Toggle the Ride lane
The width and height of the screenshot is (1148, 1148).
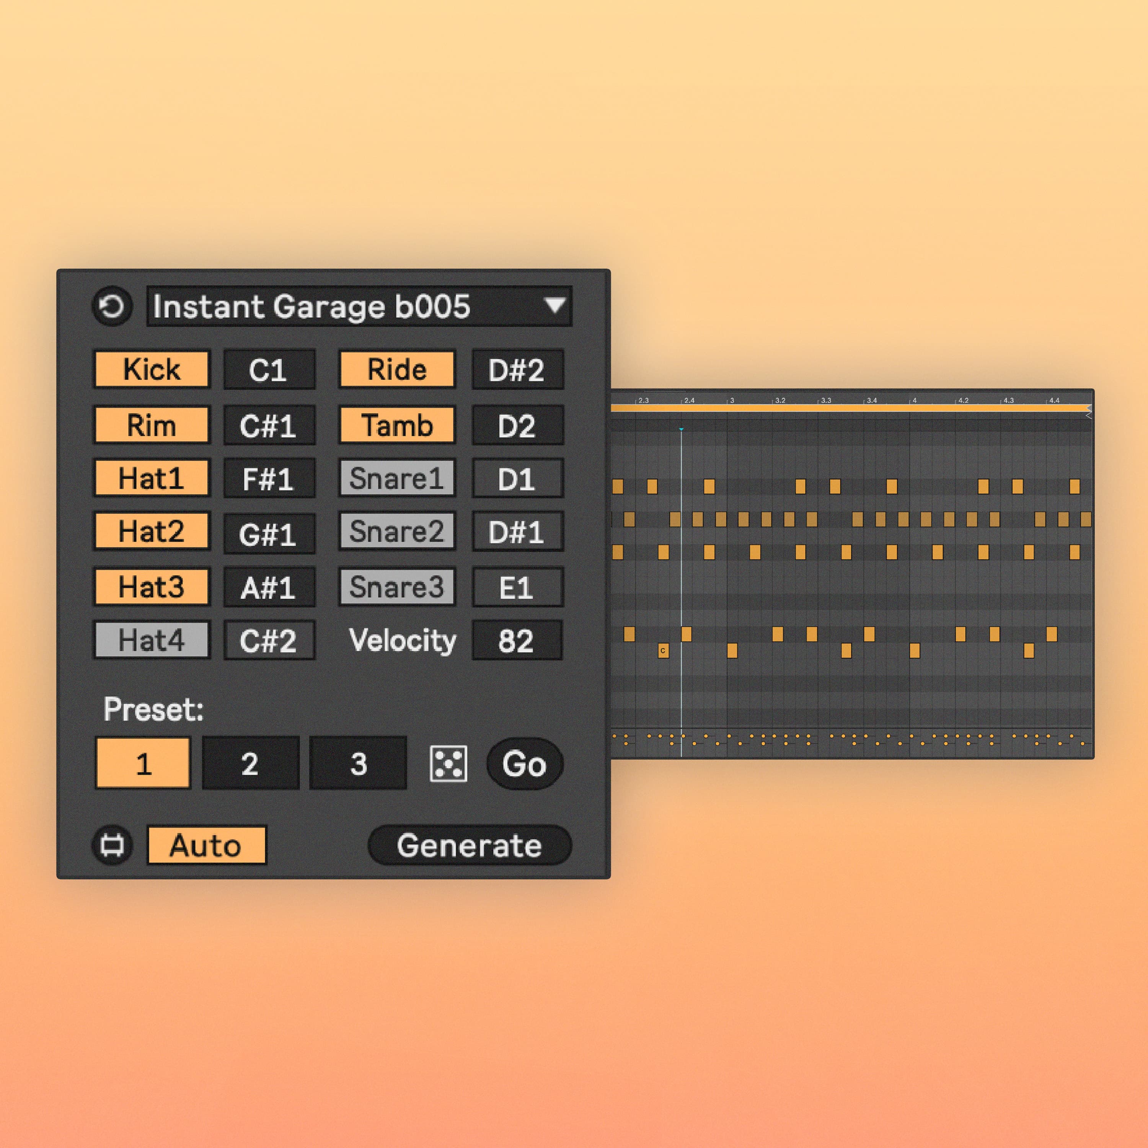click(397, 369)
